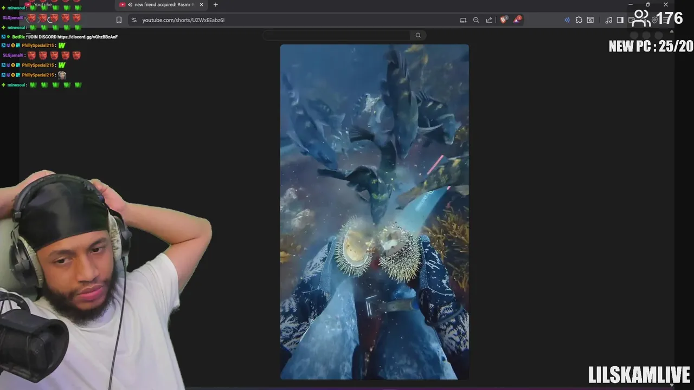Bookmark this page with the bookmark icon
This screenshot has height=390, width=694.
point(119,20)
